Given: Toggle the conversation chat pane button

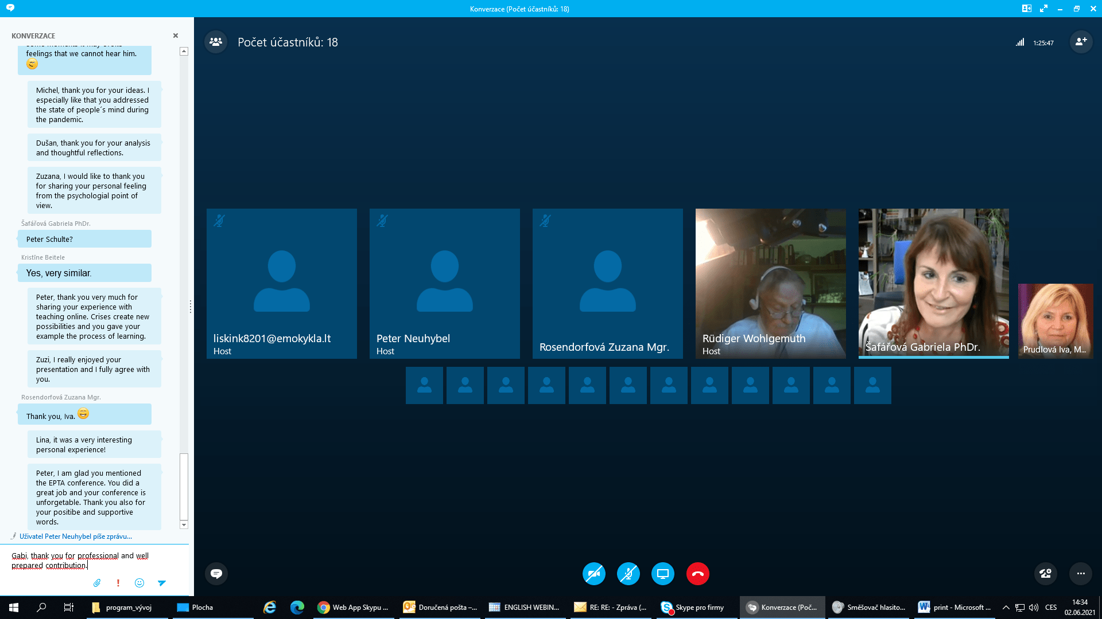Looking at the screenshot, I should pos(216,574).
